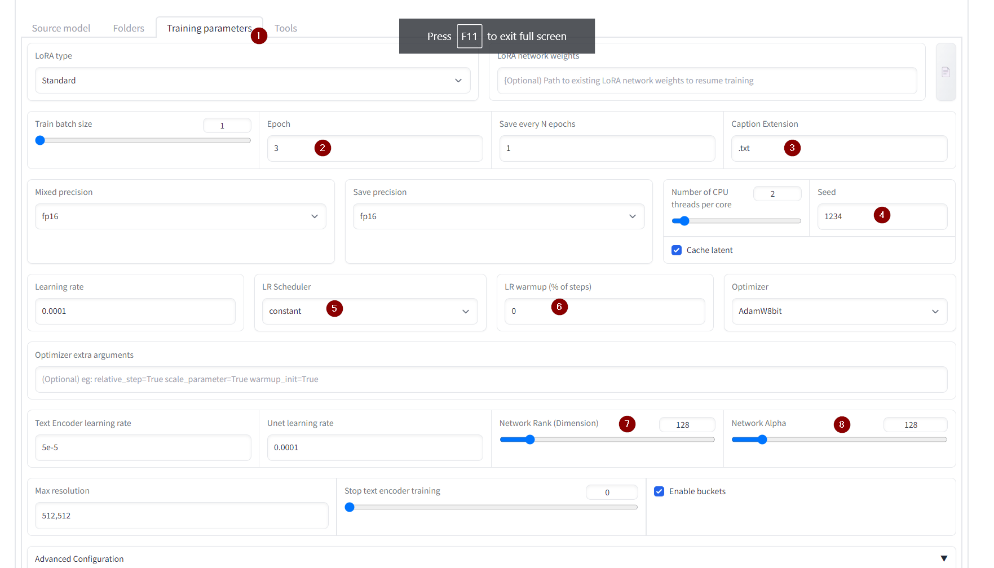Click the Train batch size slider
This screenshot has height=568, width=994.
(143, 140)
